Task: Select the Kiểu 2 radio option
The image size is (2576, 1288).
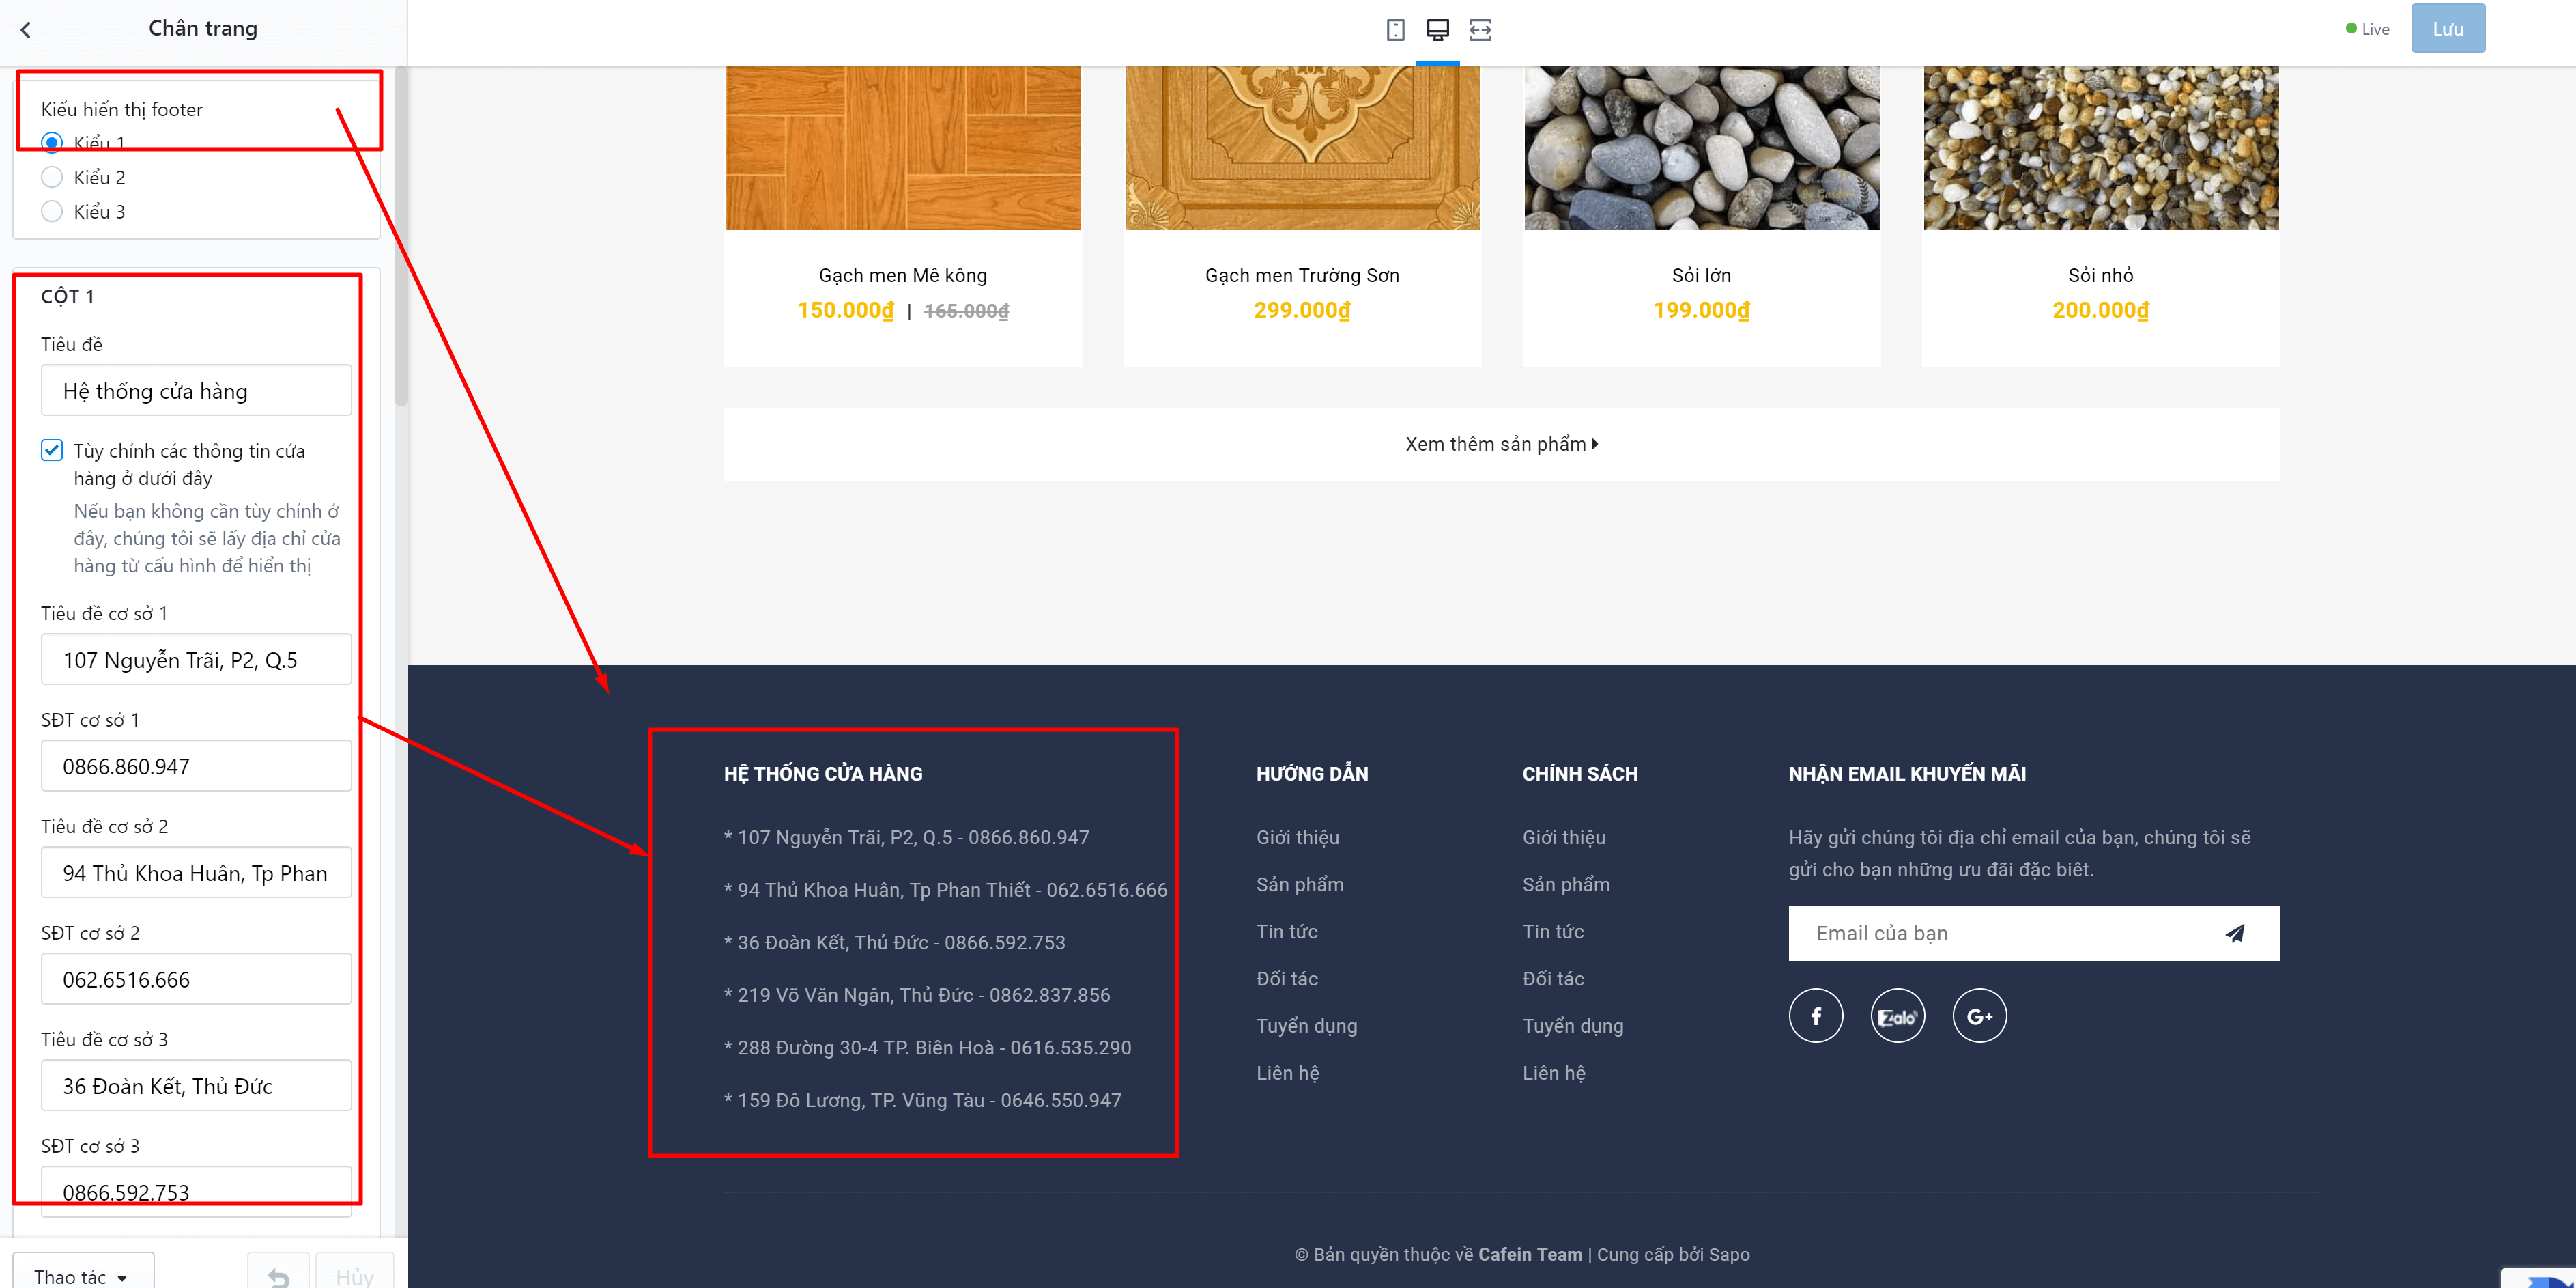Action: 52,177
